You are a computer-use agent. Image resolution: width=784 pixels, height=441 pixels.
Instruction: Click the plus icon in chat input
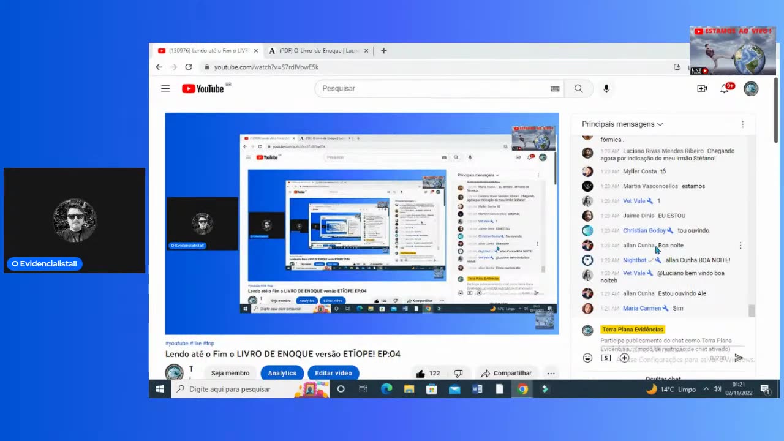(624, 358)
